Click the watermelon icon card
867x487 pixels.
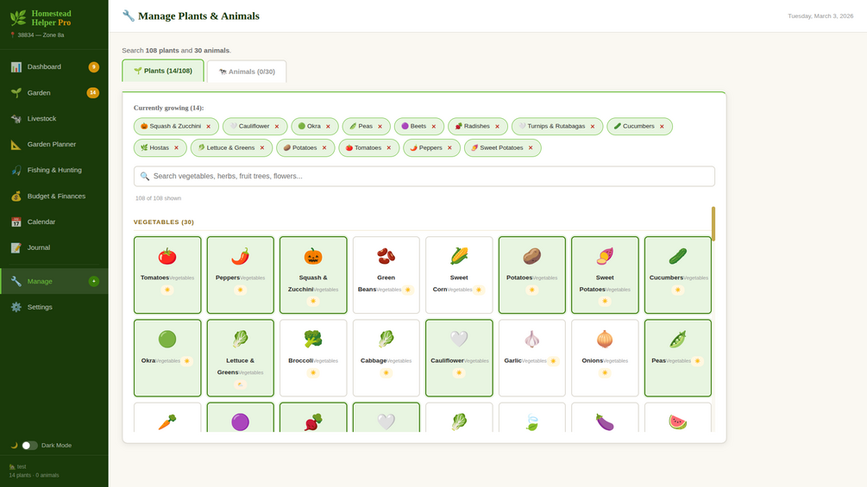(678, 417)
